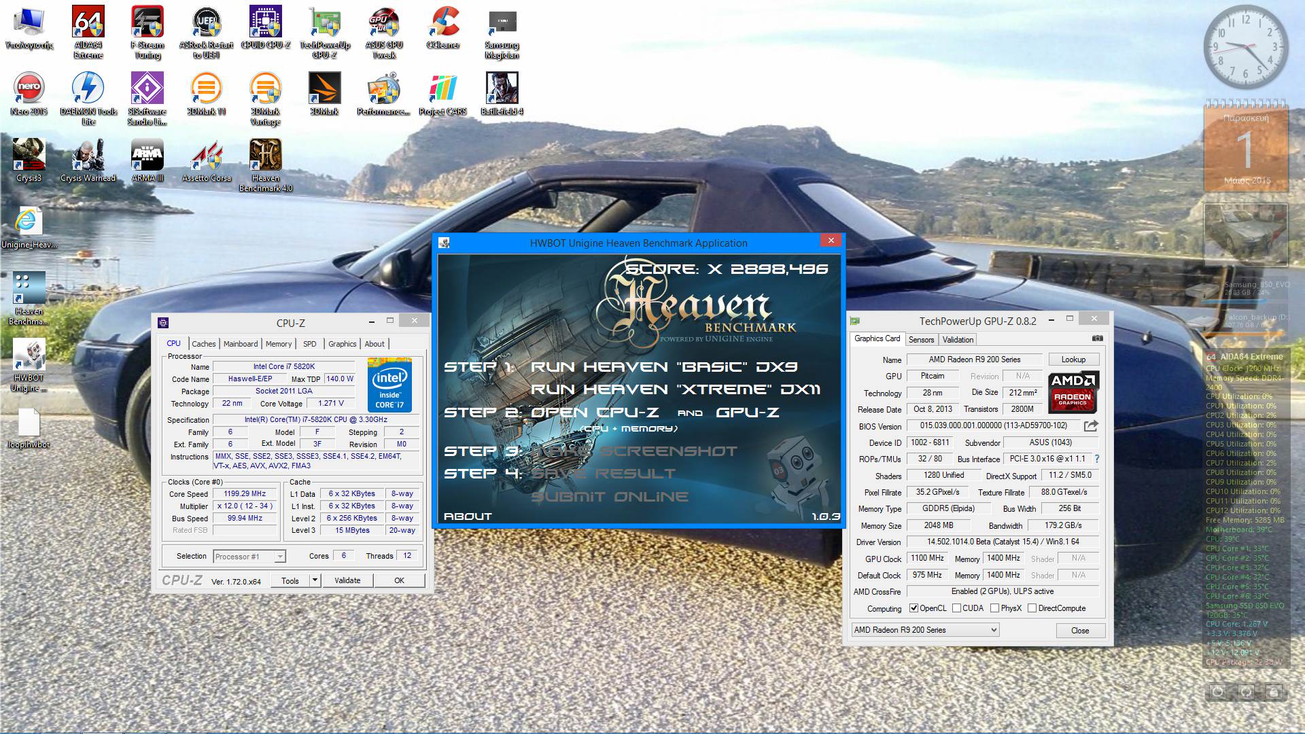Click CPU-Z processor Name field
The height and width of the screenshot is (734, 1305).
click(284, 366)
